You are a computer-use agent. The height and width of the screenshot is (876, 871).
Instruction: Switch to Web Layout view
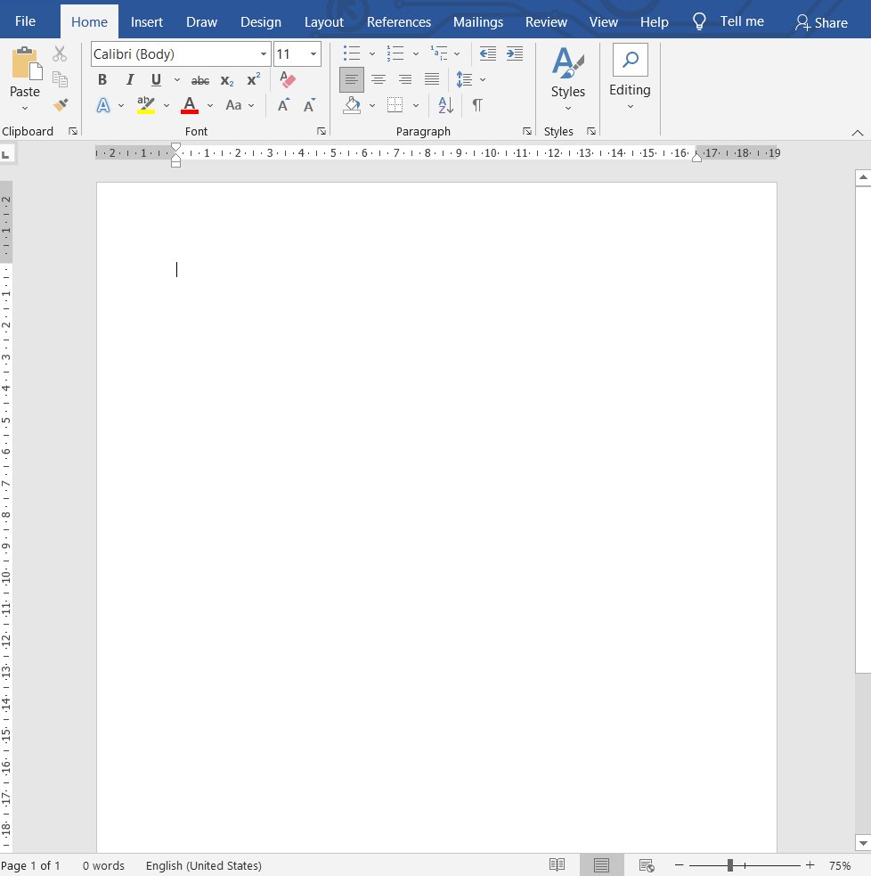pyautogui.click(x=646, y=865)
